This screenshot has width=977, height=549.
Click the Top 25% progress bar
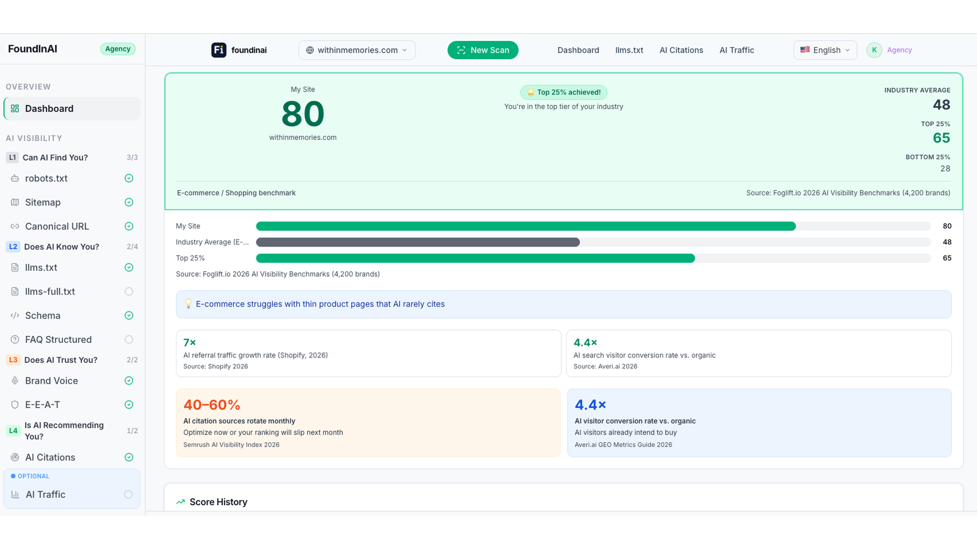click(594, 258)
